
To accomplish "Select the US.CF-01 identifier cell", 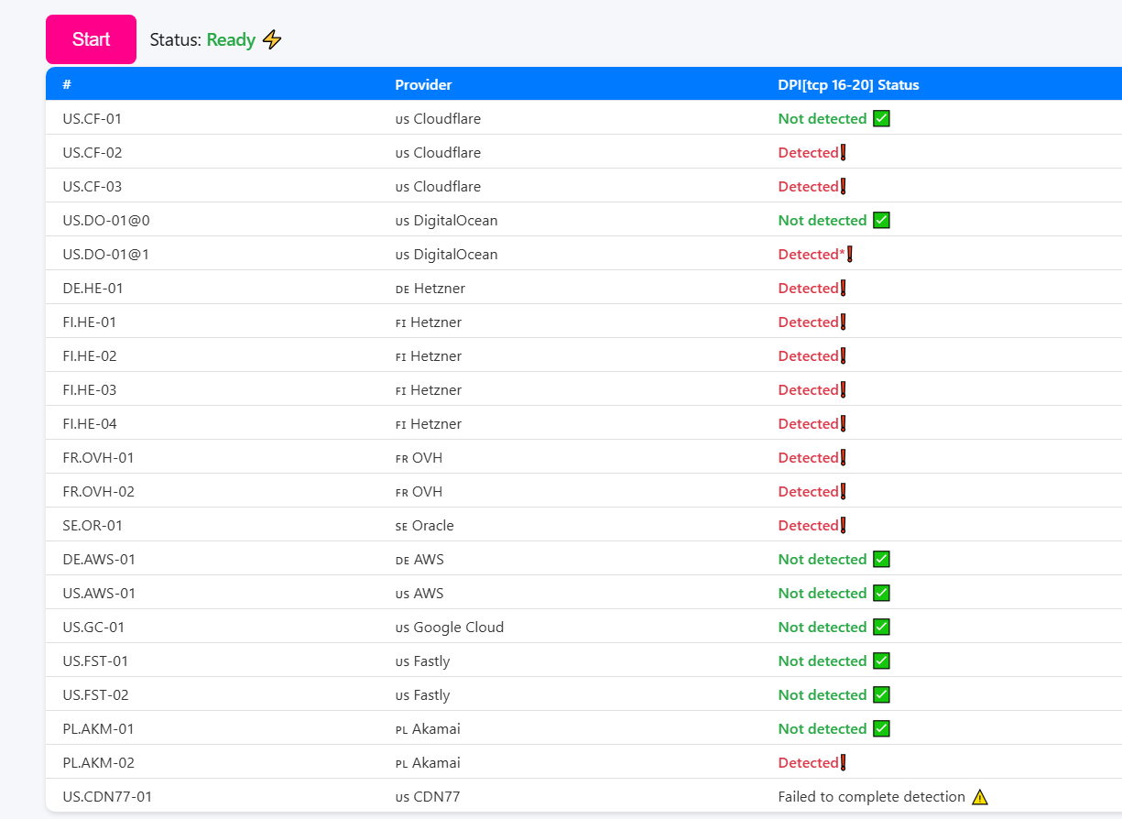I will 92,118.
